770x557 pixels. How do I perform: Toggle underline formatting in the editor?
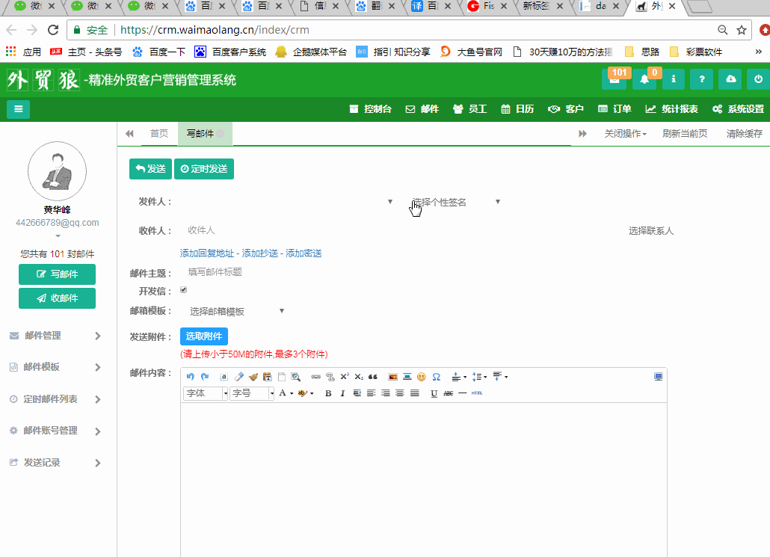[x=434, y=393]
